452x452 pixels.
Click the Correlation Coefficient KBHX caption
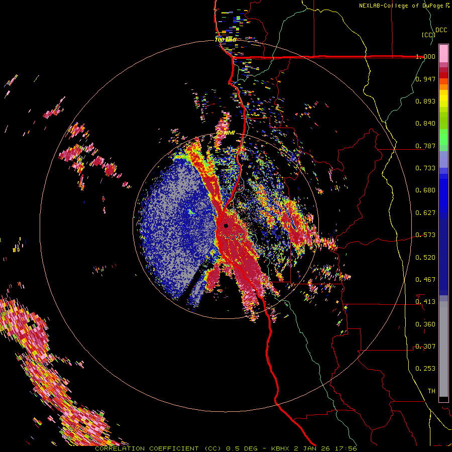coord(226,448)
